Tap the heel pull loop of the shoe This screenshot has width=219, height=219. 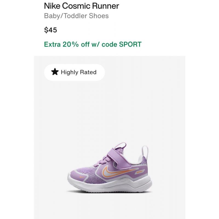tap(145, 152)
